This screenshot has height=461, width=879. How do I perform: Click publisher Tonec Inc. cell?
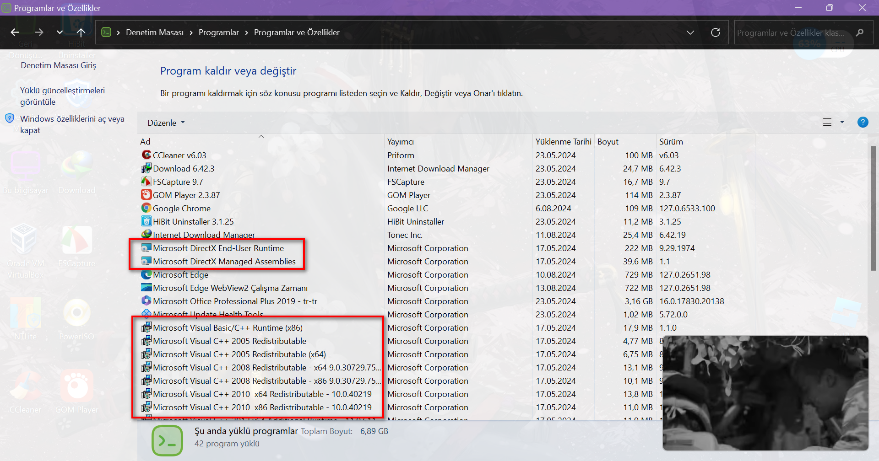coord(405,235)
